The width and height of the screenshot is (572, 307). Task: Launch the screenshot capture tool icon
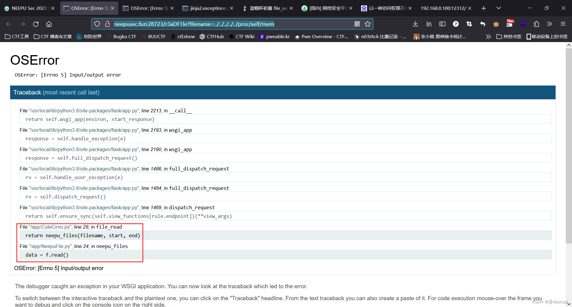[x=470, y=24]
